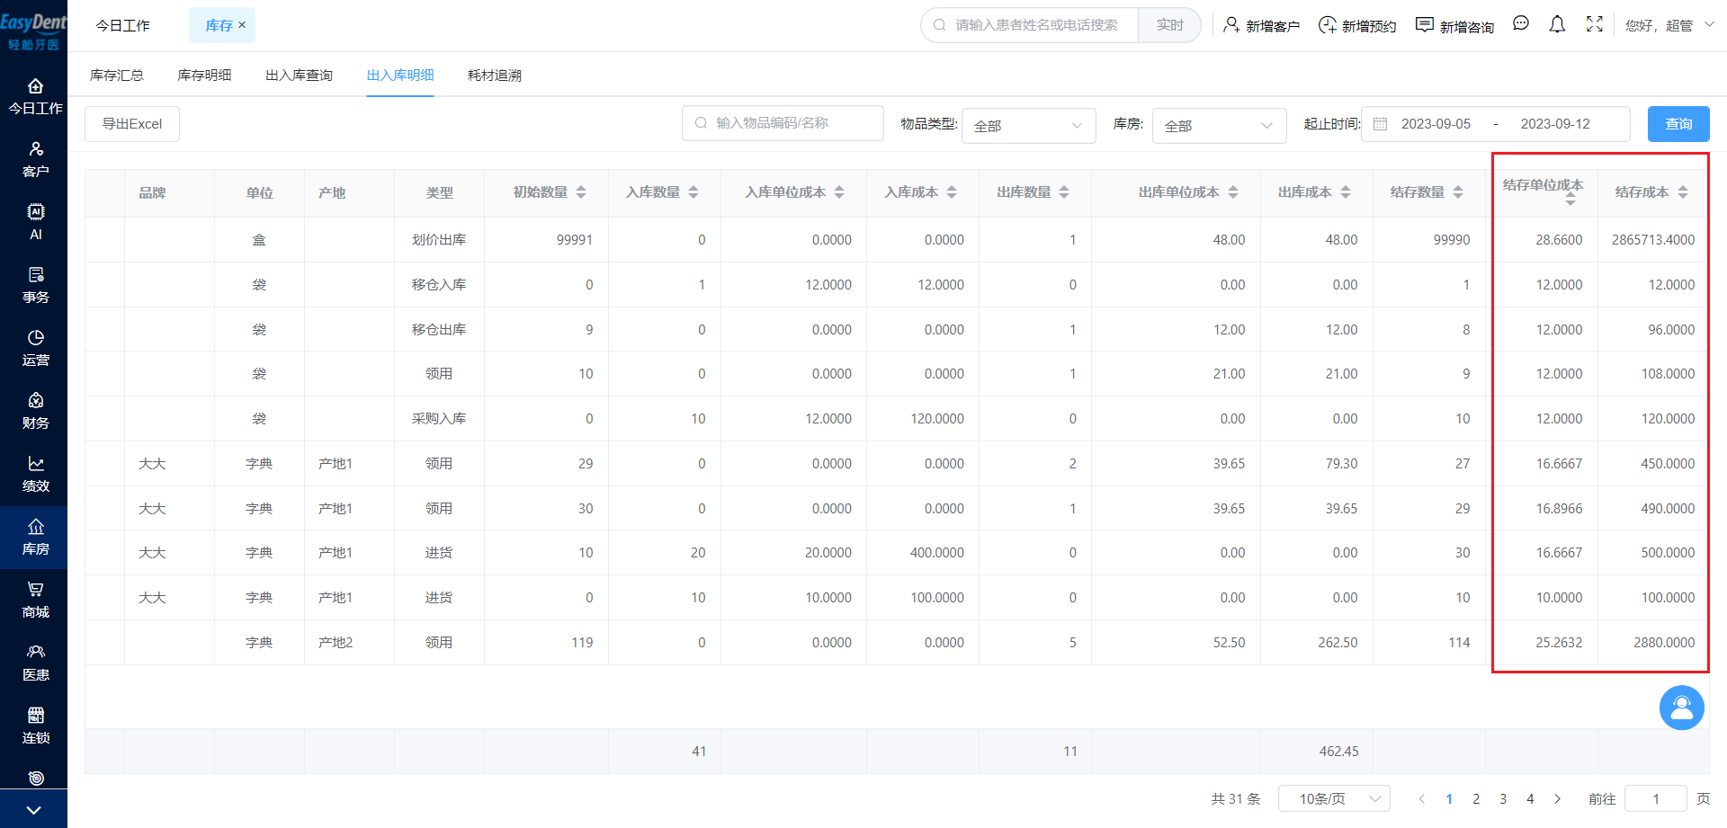This screenshot has height=828, width=1727.
Task: Open the date range calendar icon
Action: coord(1381,124)
